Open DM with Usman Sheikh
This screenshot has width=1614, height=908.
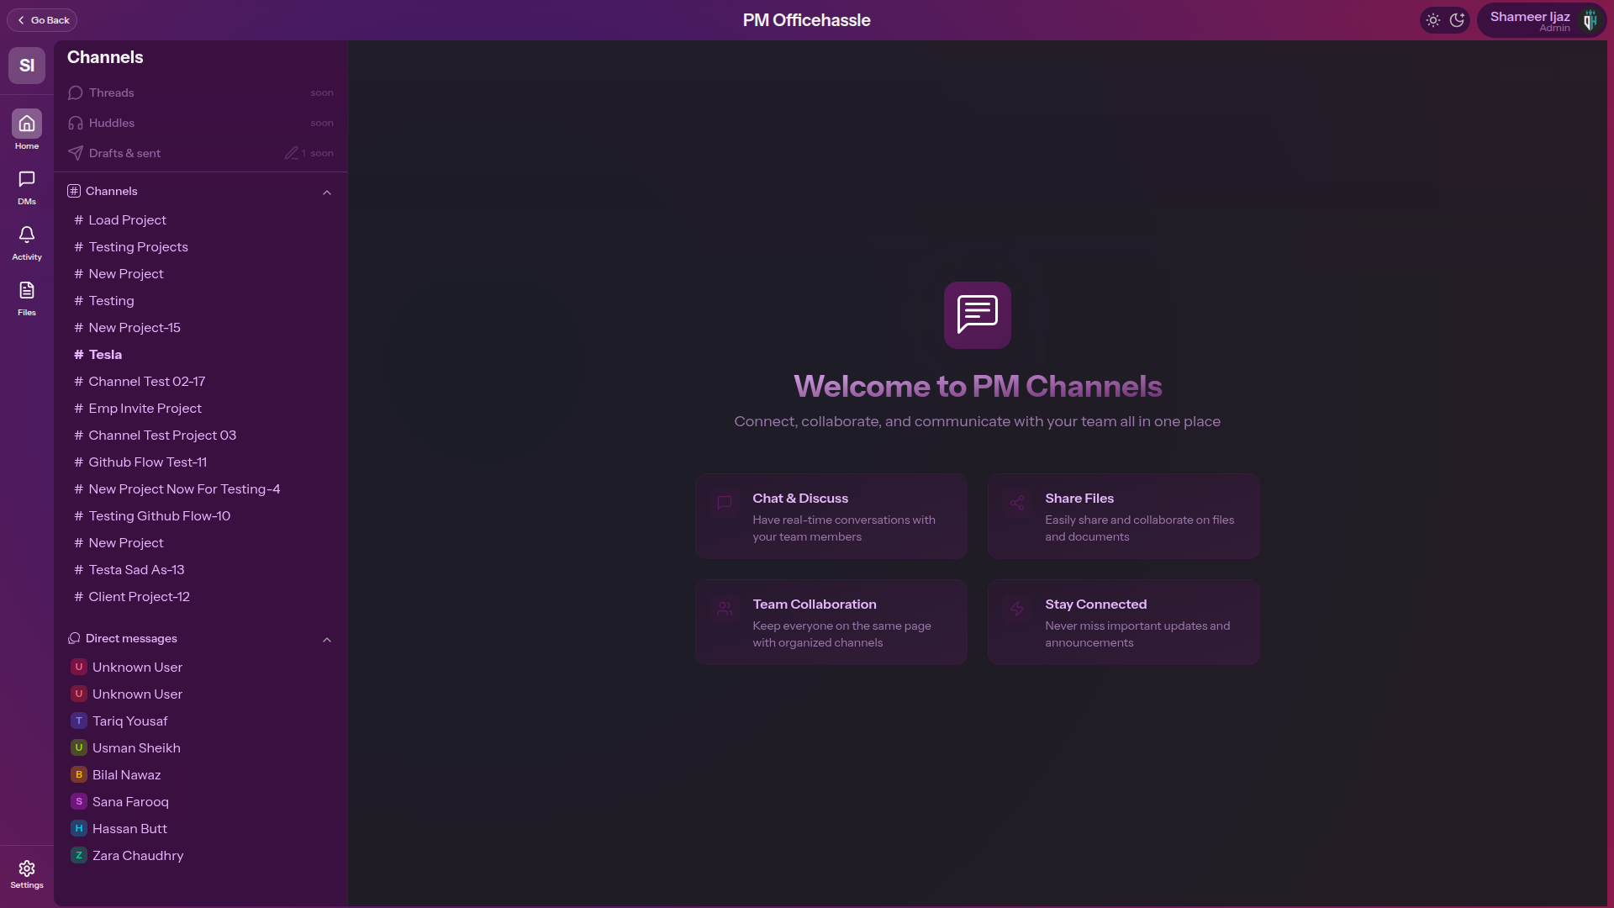tap(200, 748)
